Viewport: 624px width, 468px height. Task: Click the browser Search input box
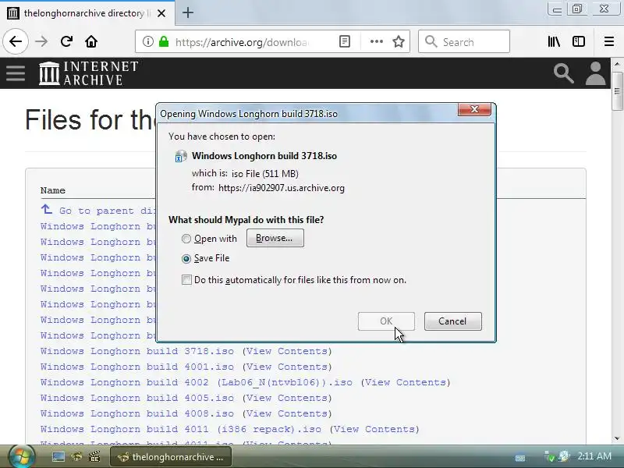[x=464, y=41]
